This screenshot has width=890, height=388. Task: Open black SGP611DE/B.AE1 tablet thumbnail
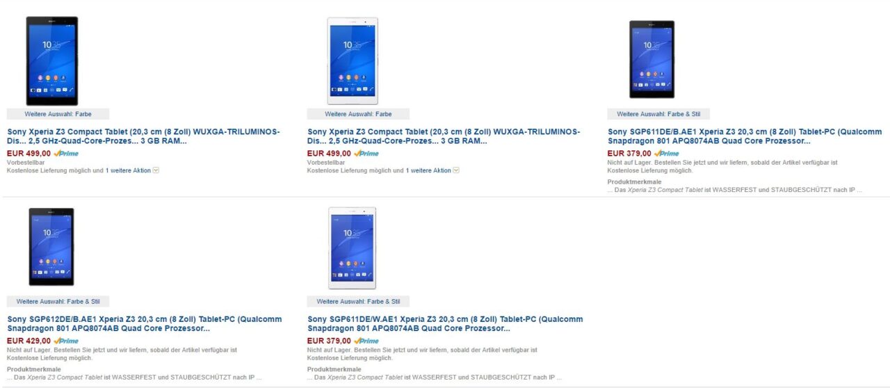[652, 59]
